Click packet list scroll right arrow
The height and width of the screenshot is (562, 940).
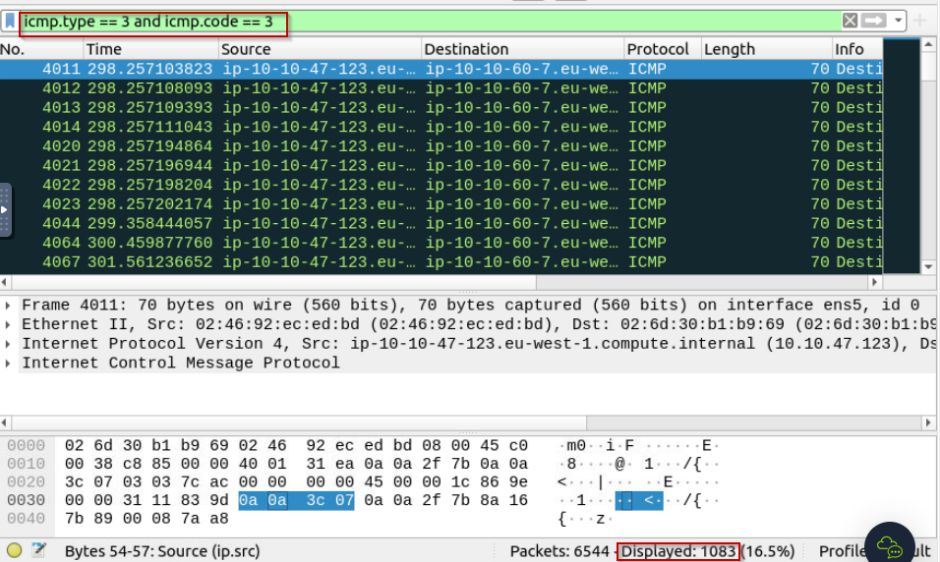tap(874, 282)
